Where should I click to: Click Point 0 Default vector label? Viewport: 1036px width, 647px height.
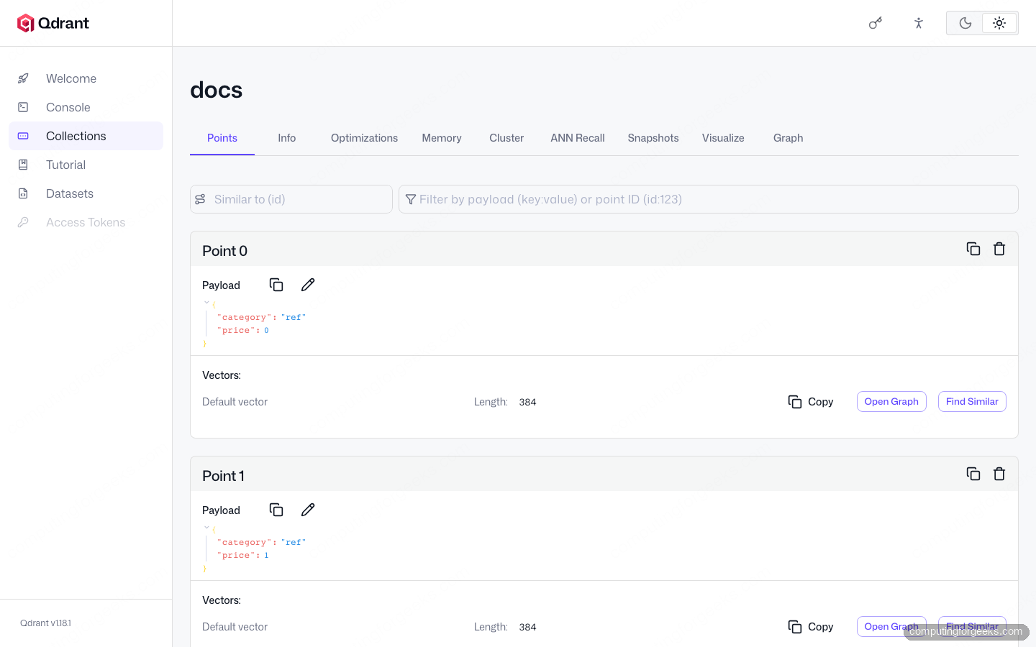tap(235, 402)
